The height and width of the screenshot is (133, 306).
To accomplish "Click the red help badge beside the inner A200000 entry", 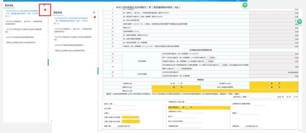I will tap(95, 17).
